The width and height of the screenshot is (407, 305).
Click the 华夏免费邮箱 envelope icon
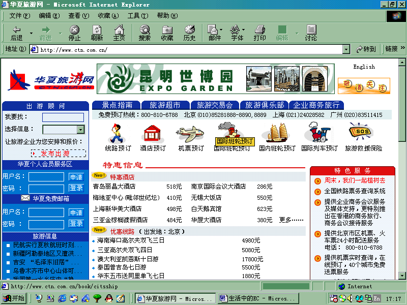click(x=25, y=198)
